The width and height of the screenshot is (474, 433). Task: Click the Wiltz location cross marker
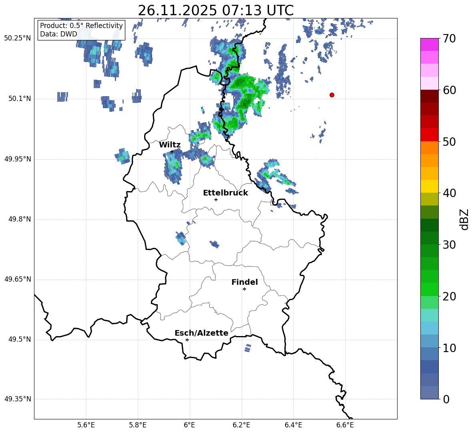coord(172,152)
